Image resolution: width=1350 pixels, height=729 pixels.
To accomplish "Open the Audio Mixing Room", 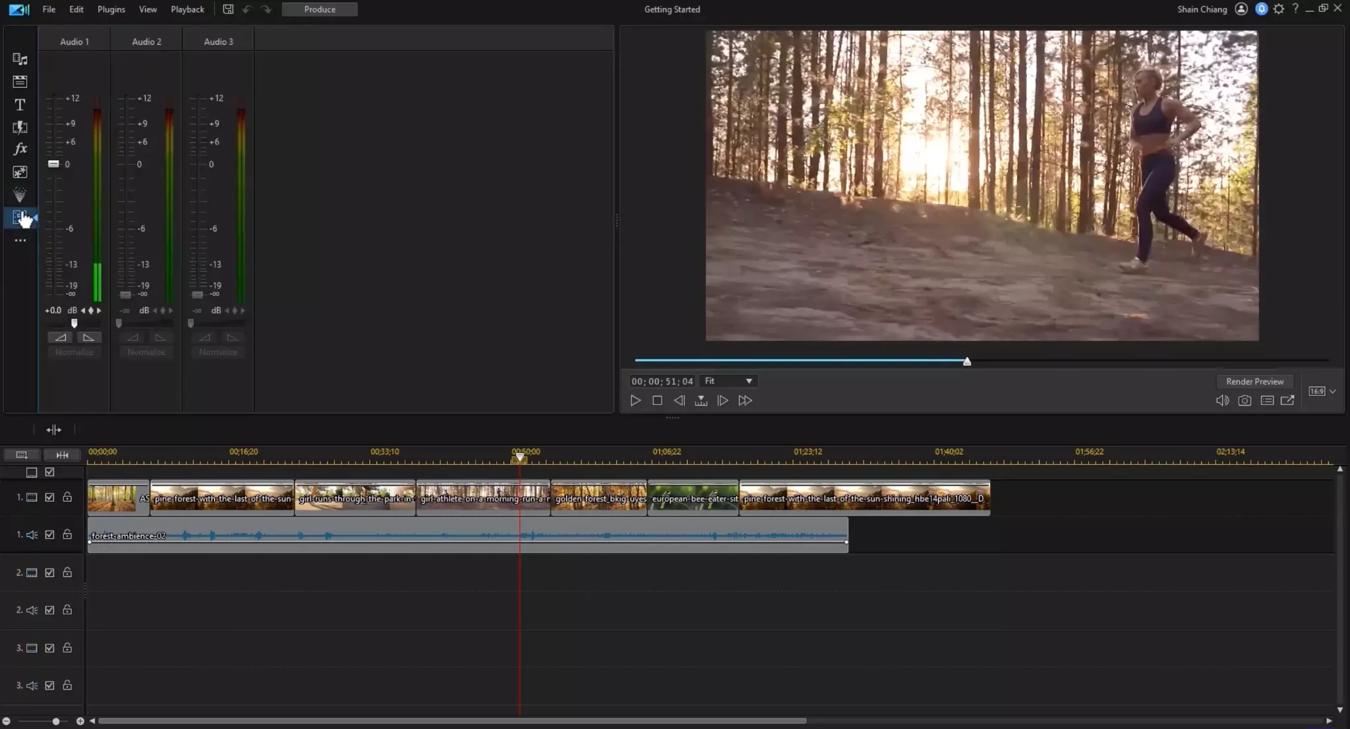I will [20, 217].
